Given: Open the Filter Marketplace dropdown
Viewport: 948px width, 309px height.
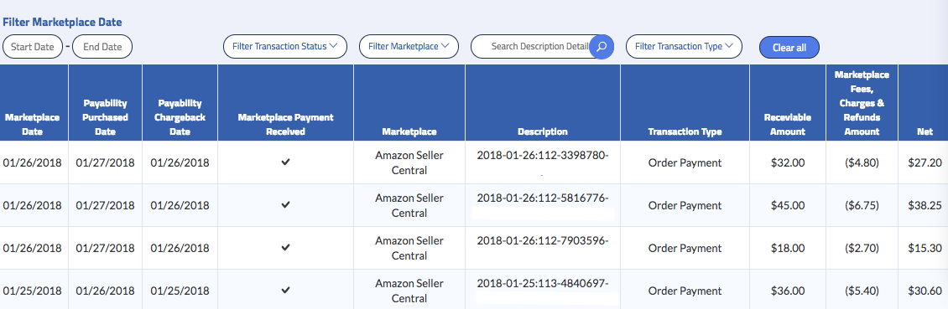Looking at the screenshot, I should [x=409, y=46].
